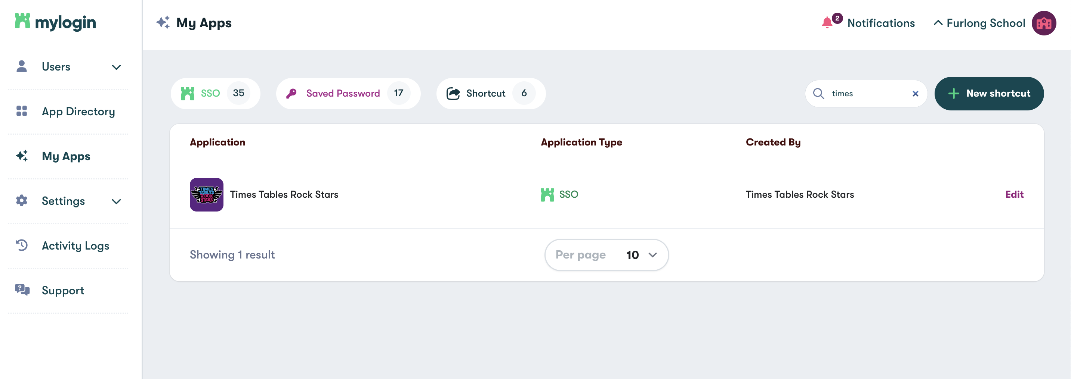Select My Apps in the sidebar
Viewport: 1071px width, 379px height.
tap(66, 156)
